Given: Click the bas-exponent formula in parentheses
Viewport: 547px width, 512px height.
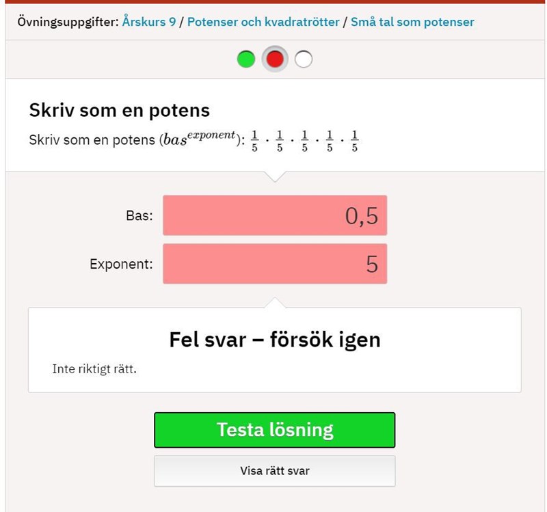Looking at the screenshot, I should tap(199, 139).
